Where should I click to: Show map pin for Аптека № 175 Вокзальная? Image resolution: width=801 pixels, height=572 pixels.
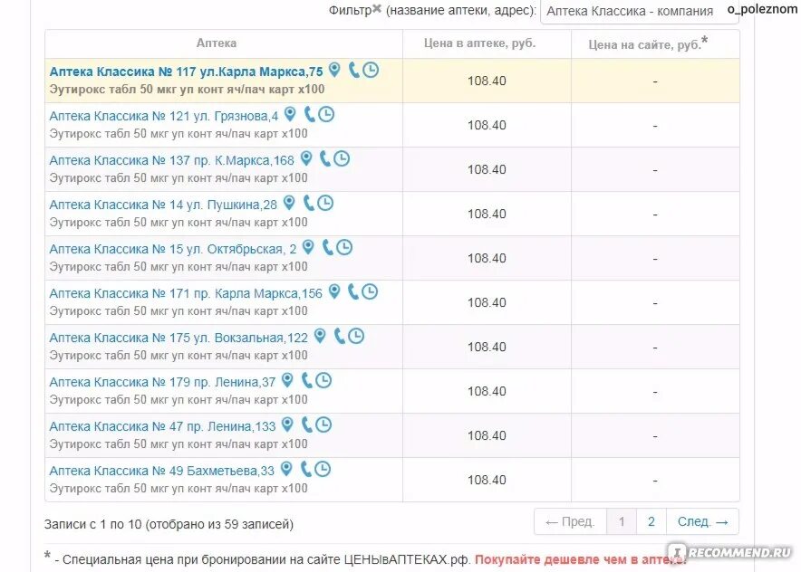click(x=320, y=336)
